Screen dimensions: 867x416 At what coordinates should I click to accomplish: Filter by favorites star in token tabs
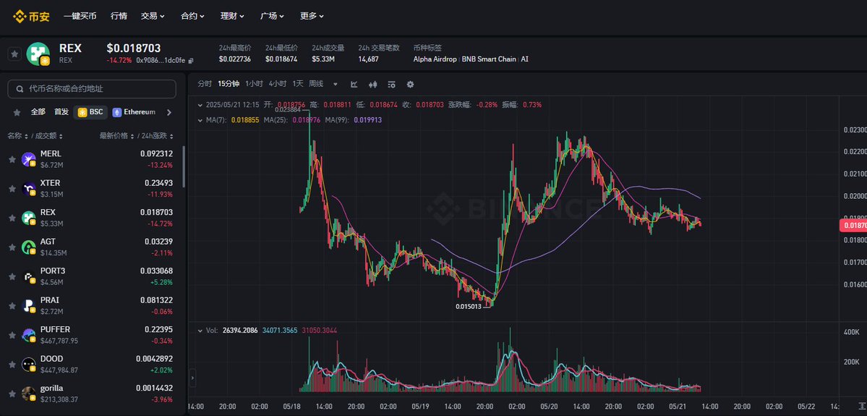tap(17, 112)
